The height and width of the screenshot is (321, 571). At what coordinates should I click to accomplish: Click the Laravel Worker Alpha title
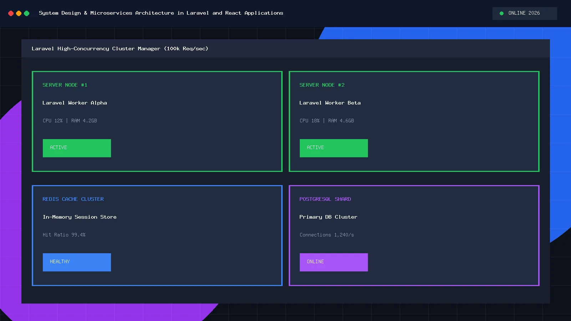click(x=75, y=103)
